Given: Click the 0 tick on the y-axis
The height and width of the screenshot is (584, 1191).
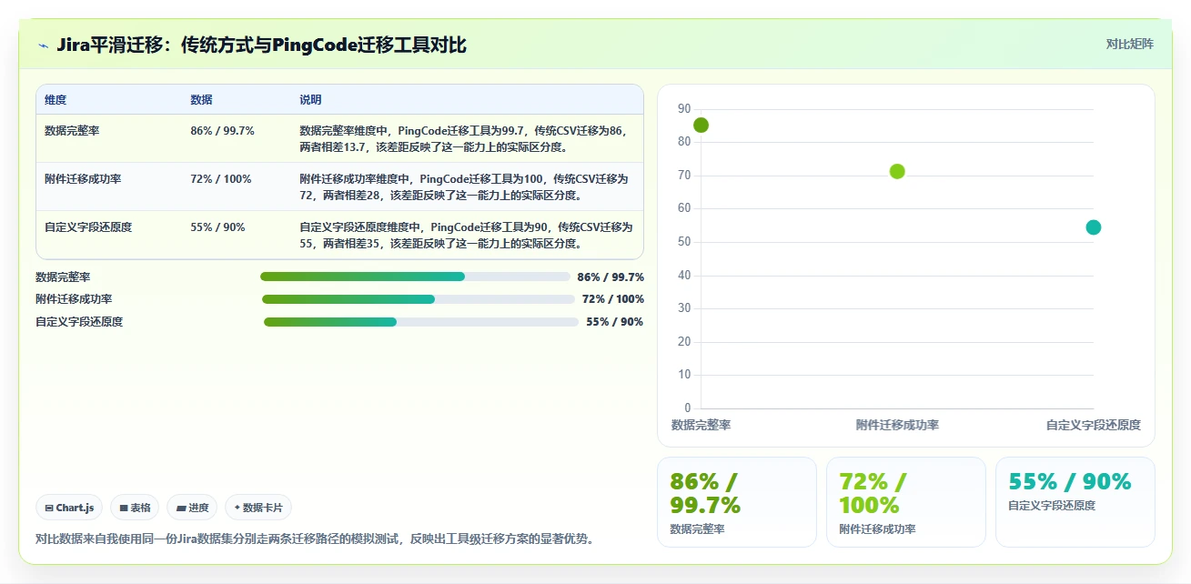Looking at the screenshot, I should pos(688,408).
